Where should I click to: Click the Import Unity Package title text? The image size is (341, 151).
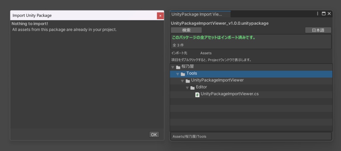point(32,15)
